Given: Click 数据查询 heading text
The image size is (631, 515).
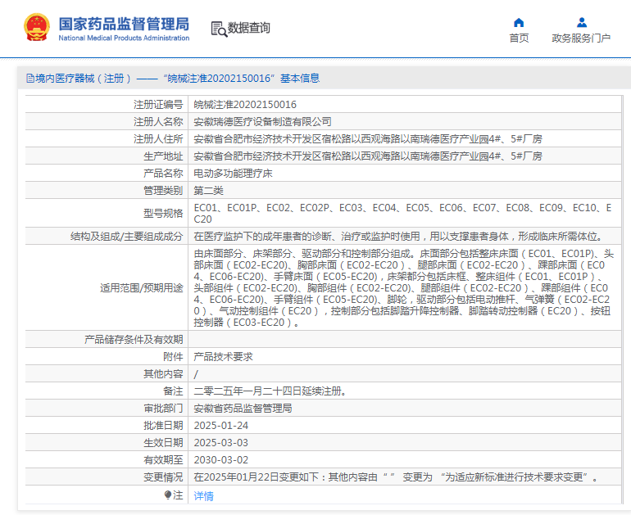Looking at the screenshot, I should coord(248,28).
